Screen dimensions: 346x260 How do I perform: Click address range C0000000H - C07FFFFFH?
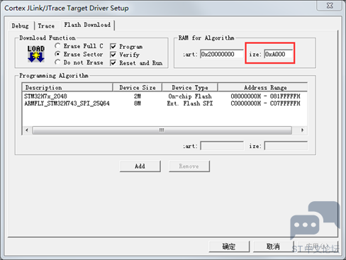265,103
